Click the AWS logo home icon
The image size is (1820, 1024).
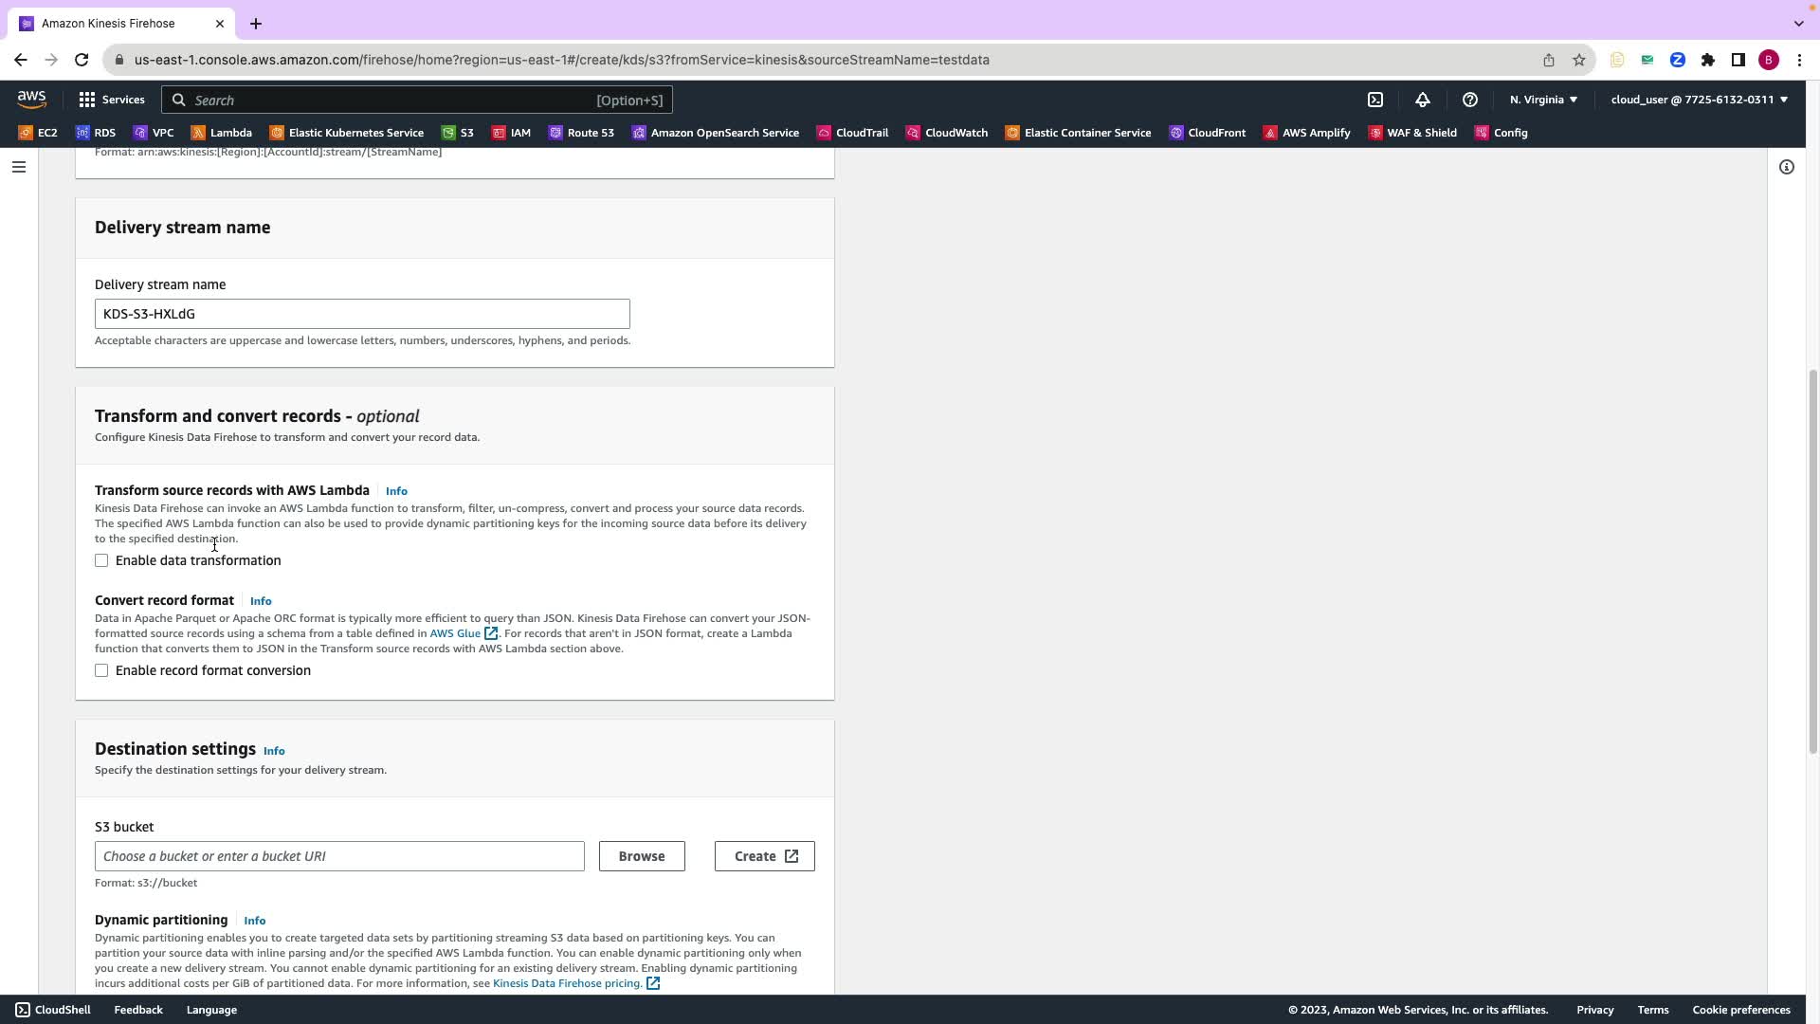pos(31,100)
